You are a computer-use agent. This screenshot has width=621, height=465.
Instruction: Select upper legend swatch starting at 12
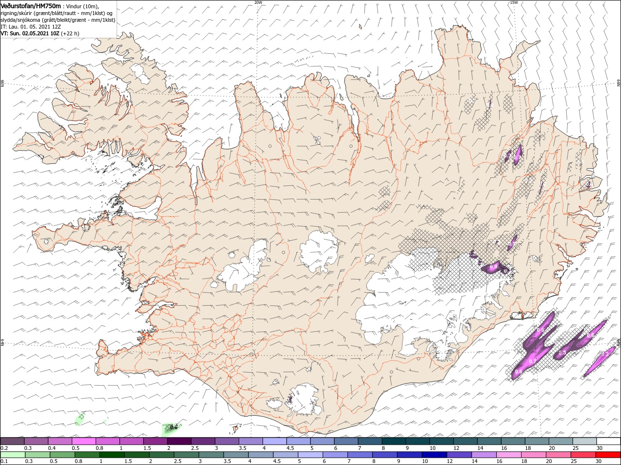click(x=465, y=441)
